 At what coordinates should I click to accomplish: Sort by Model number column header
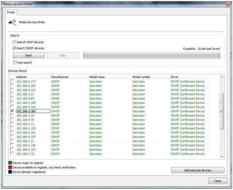point(141,77)
